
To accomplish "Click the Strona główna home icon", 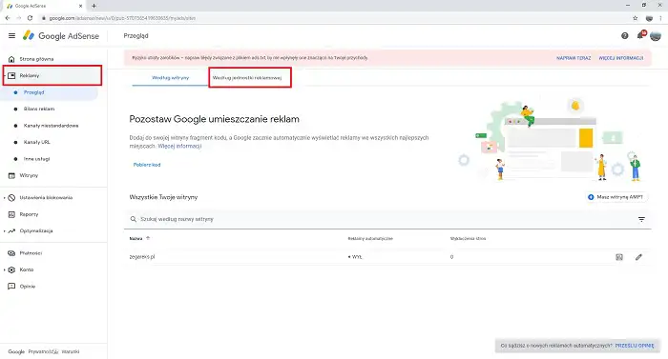I will point(11,59).
